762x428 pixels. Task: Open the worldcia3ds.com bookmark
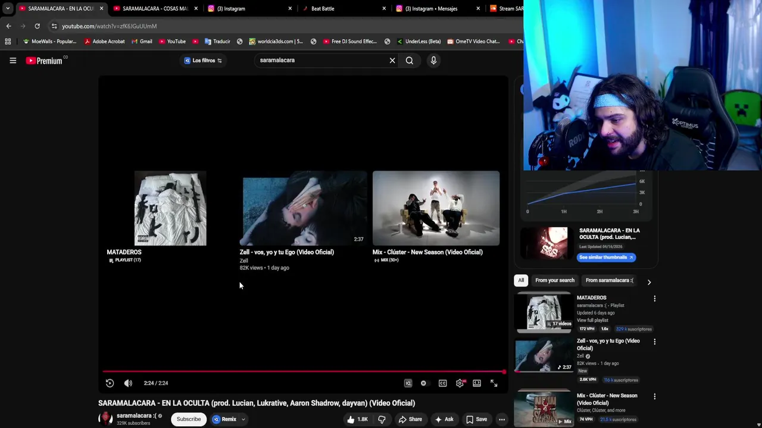(x=276, y=42)
